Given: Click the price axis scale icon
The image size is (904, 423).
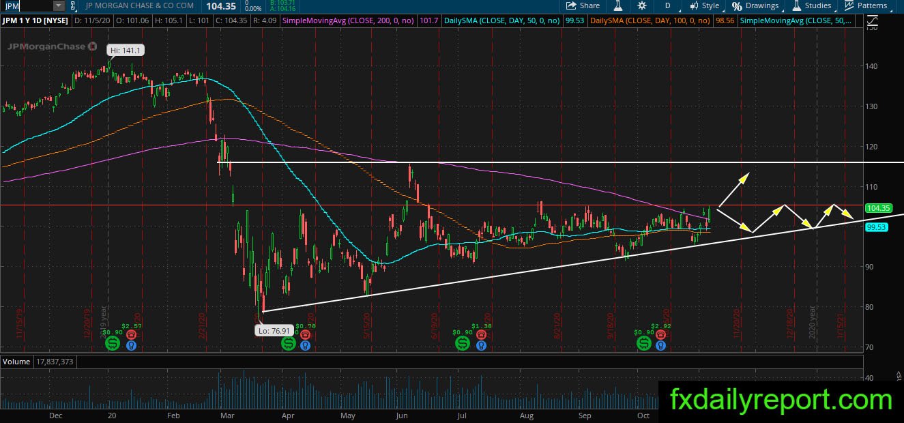Looking at the screenshot, I should point(871,21).
